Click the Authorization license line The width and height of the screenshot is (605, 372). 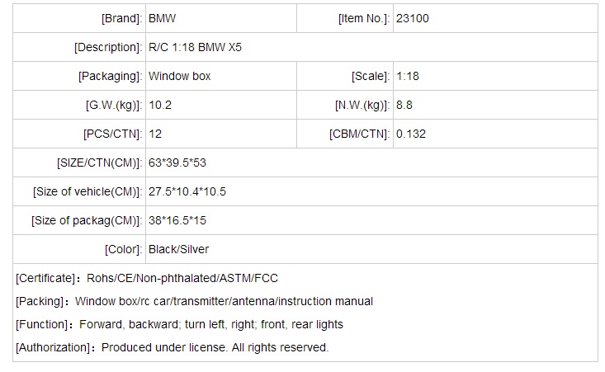(x=172, y=347)
